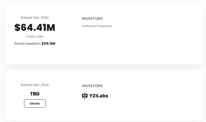Click empty area right of YZiLabs logo
This screenshot has height=122, width=206.
(x=157, y=96)
